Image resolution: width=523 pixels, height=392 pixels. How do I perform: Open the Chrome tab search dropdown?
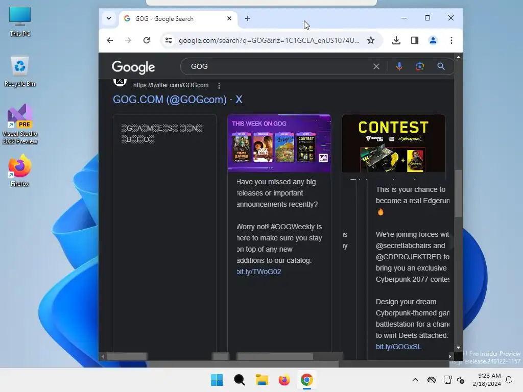(109, 18)
